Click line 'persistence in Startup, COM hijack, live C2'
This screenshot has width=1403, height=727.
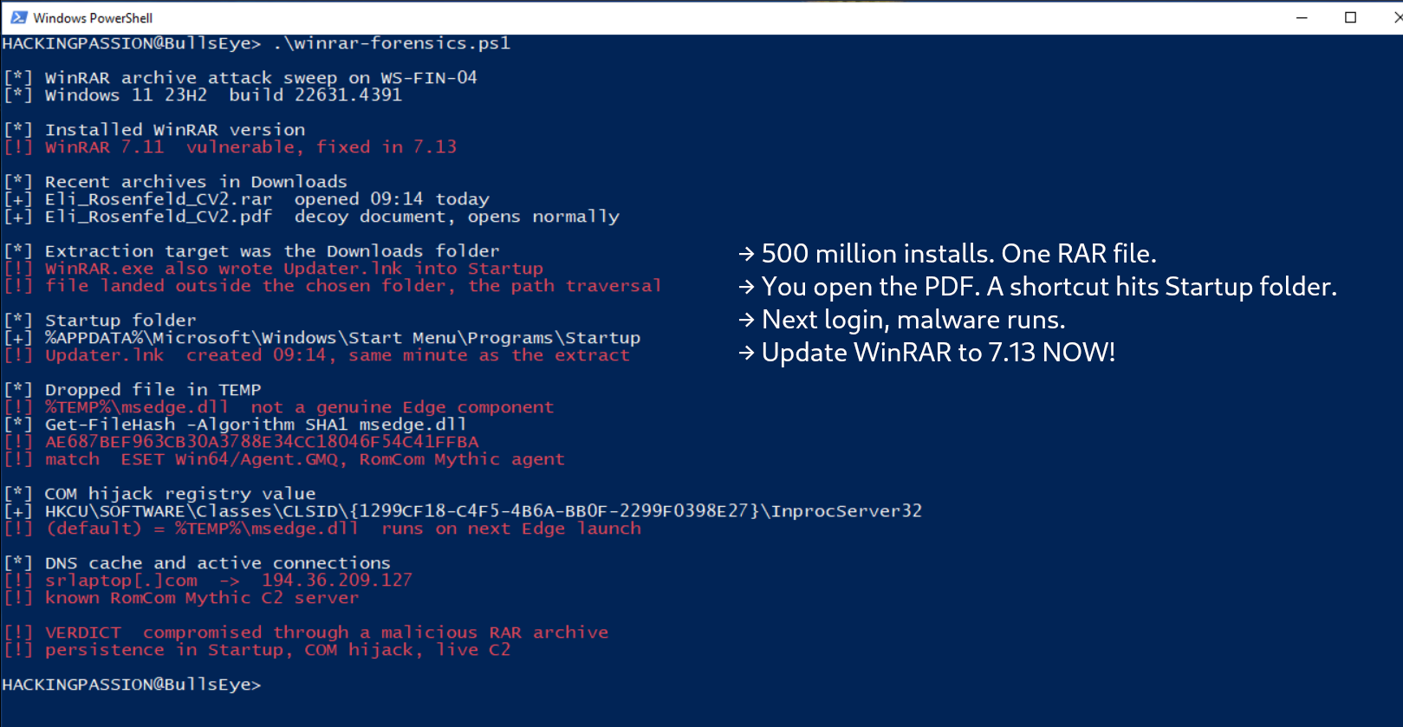[278, 650]
